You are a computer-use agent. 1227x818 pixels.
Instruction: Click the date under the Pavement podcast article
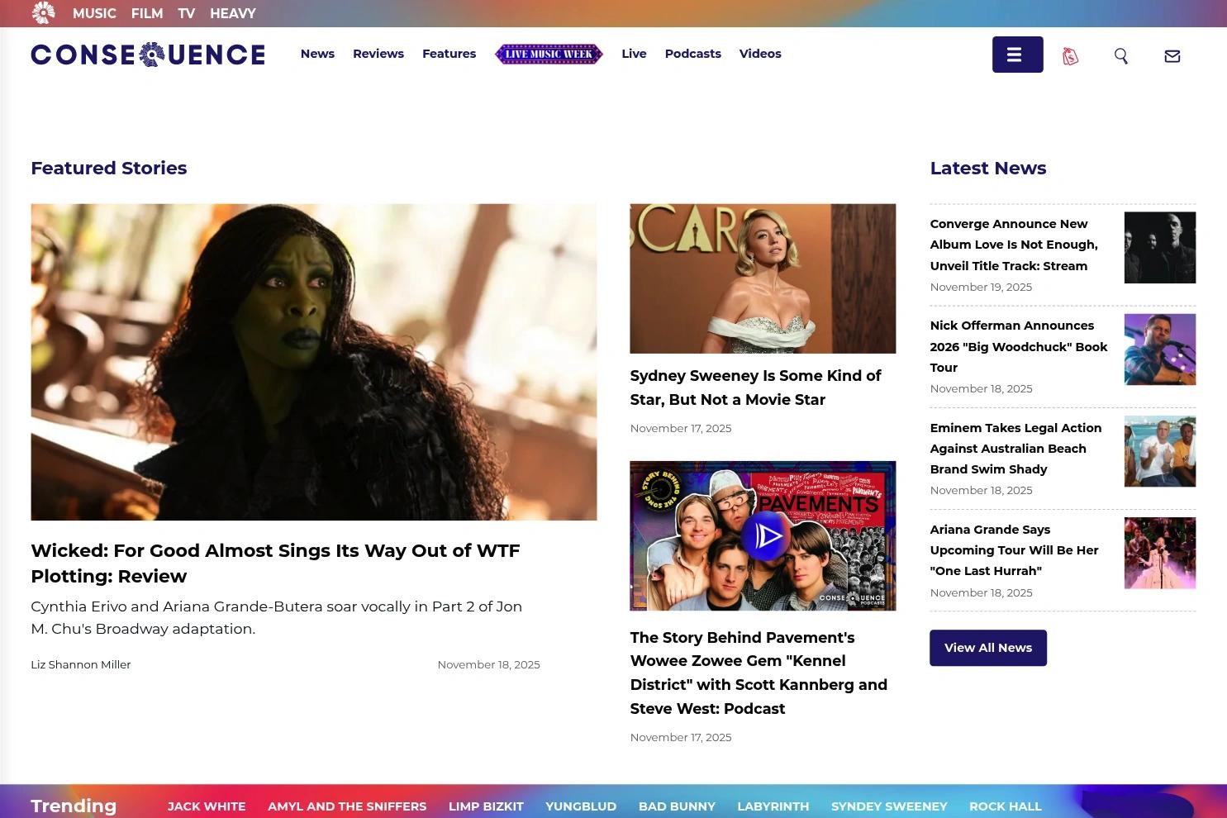tap(681, 737)
